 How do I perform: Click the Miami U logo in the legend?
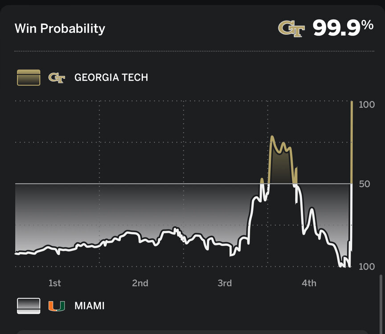pos(57,306)
